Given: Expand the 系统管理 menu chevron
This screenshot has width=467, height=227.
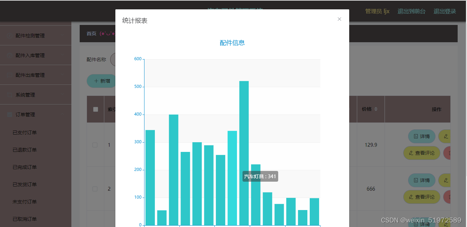Looking at the screenshot, I should point(62,94).
